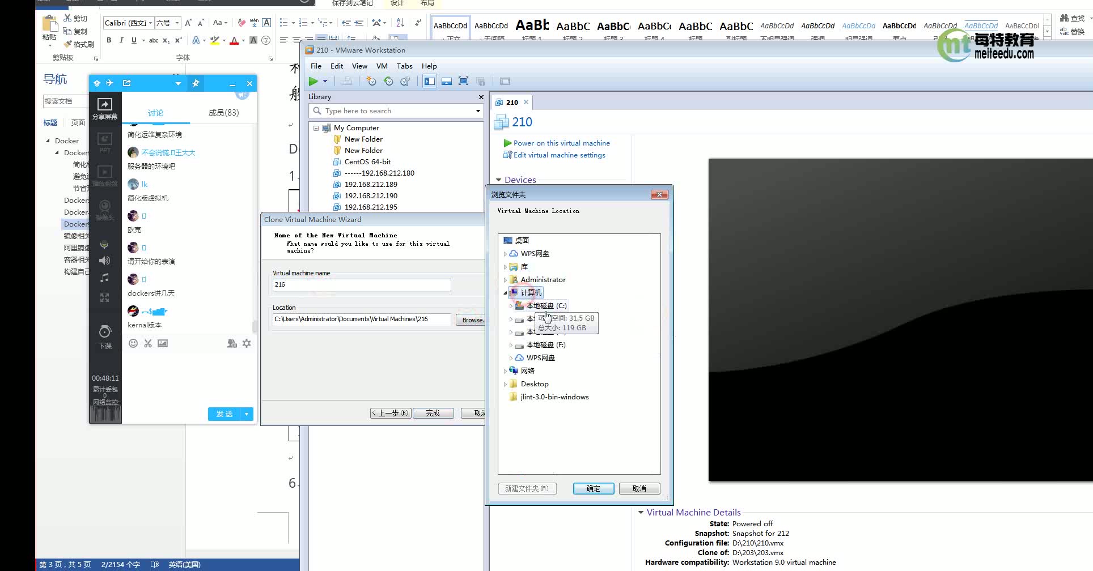Confirm folder with the 确定 button
The width and height of the screenshot is (1093, 571).
pyautogui.click(x=594, y=488)
